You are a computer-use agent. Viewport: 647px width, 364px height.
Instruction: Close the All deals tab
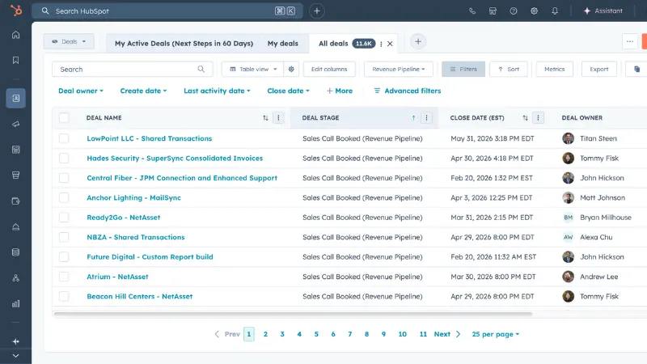(x=390, y=44)
